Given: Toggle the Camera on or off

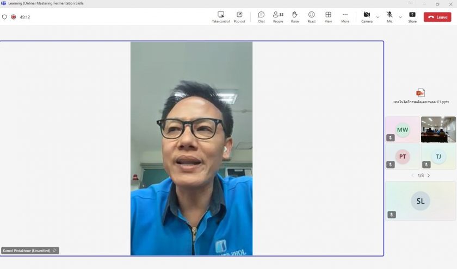Looking at the screenshot, I should coord(367,17).
